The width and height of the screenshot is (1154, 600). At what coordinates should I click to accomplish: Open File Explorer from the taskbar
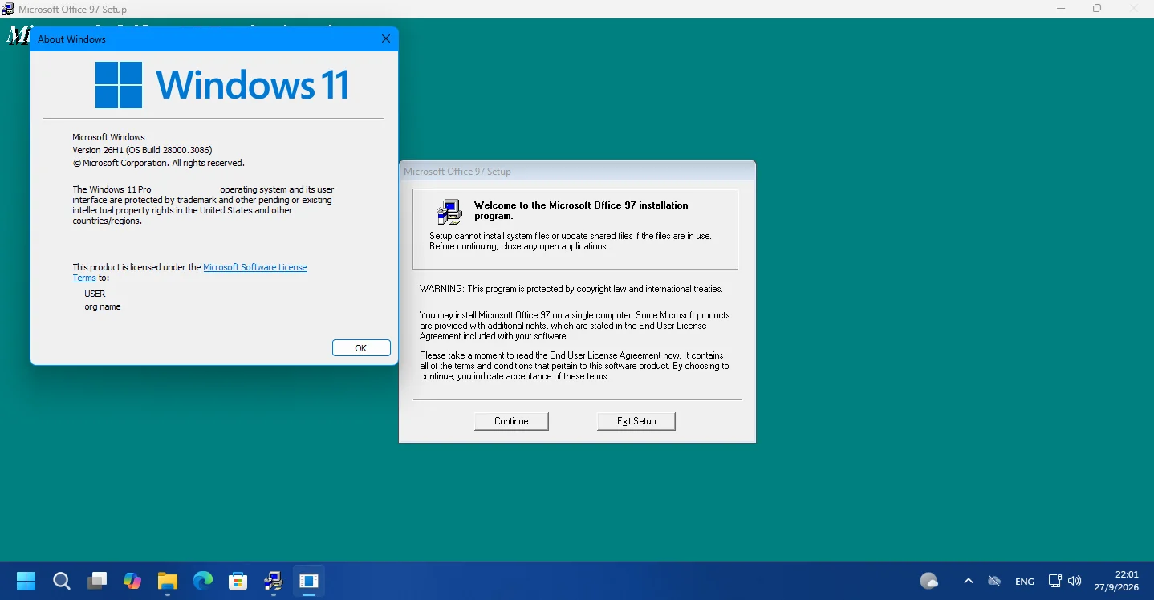(168, 581)
